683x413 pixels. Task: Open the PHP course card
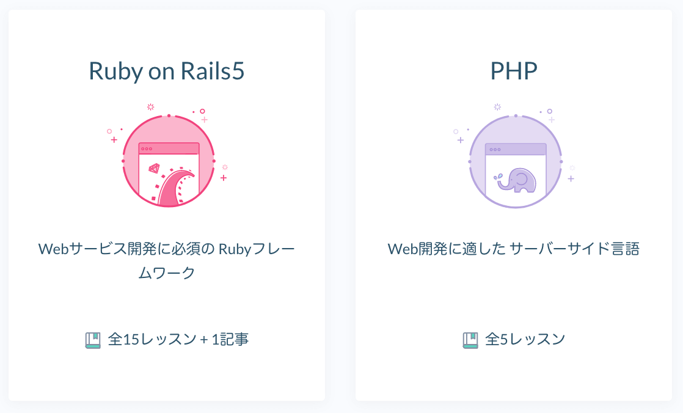514,205
